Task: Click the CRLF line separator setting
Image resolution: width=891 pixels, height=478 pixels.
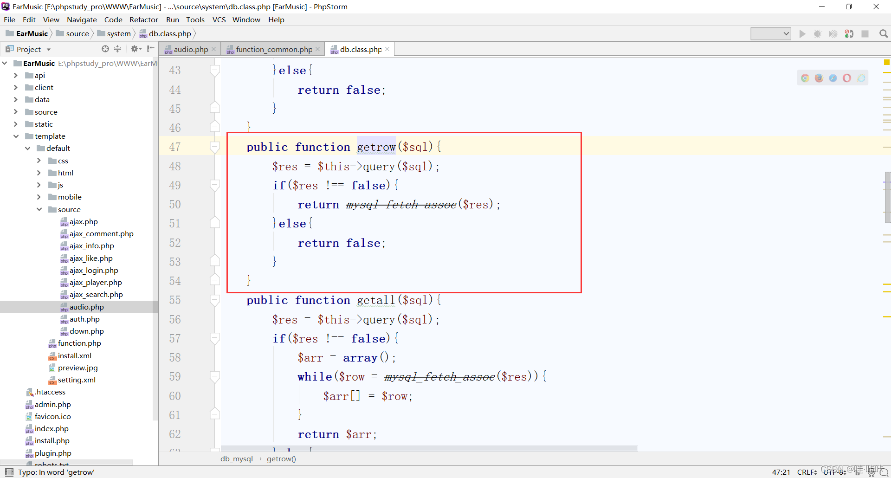Action: (807, 472)
